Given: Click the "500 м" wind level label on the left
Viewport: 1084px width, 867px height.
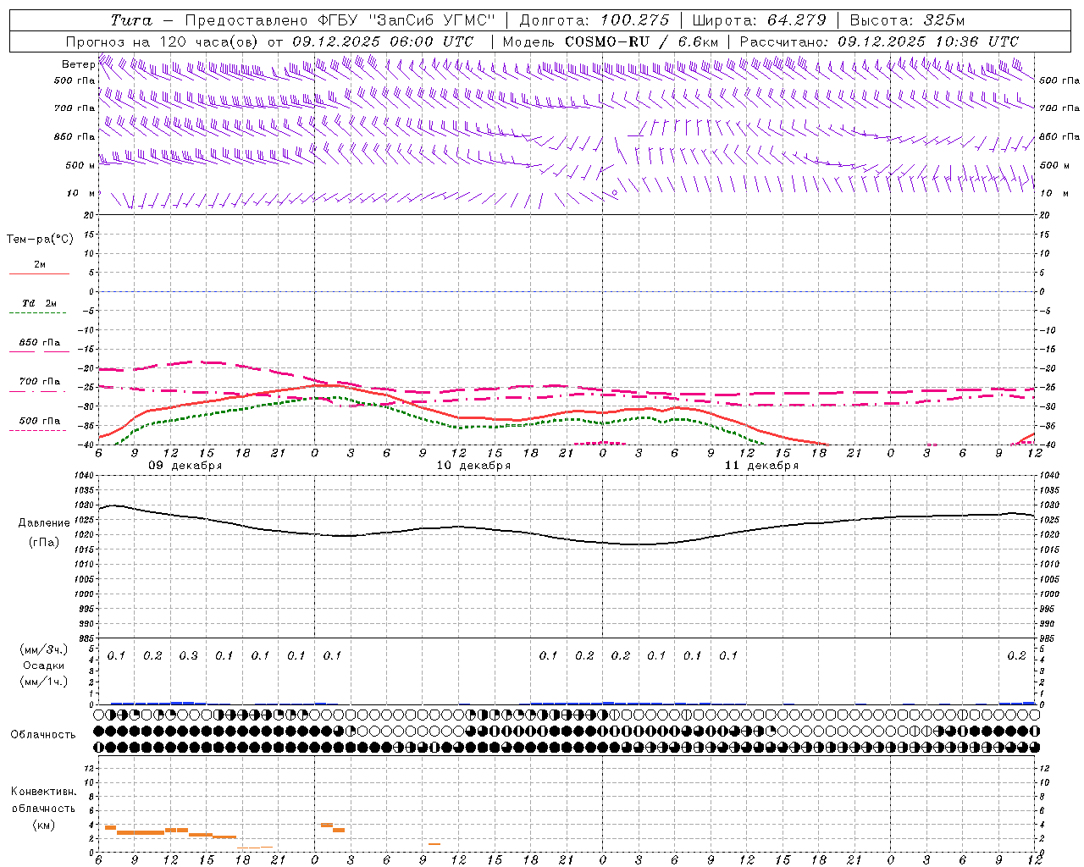Looking at the screenshot, I should pos(80,165).
